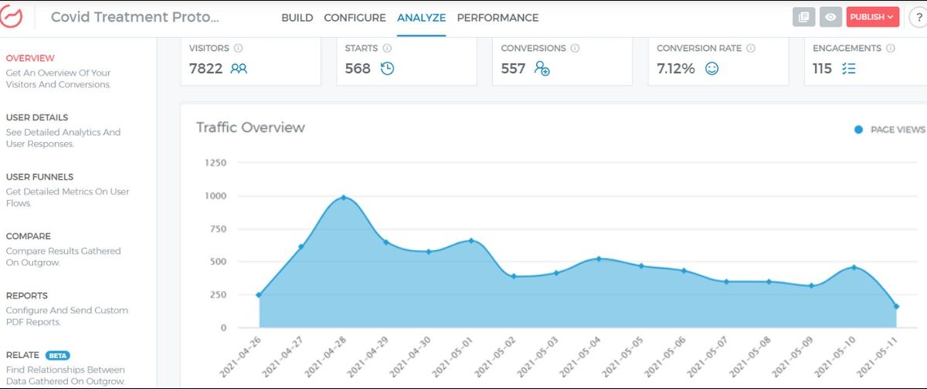Open User Details in the sidebar
Screen dimensions: 927x389
click(x=37, y=117)
